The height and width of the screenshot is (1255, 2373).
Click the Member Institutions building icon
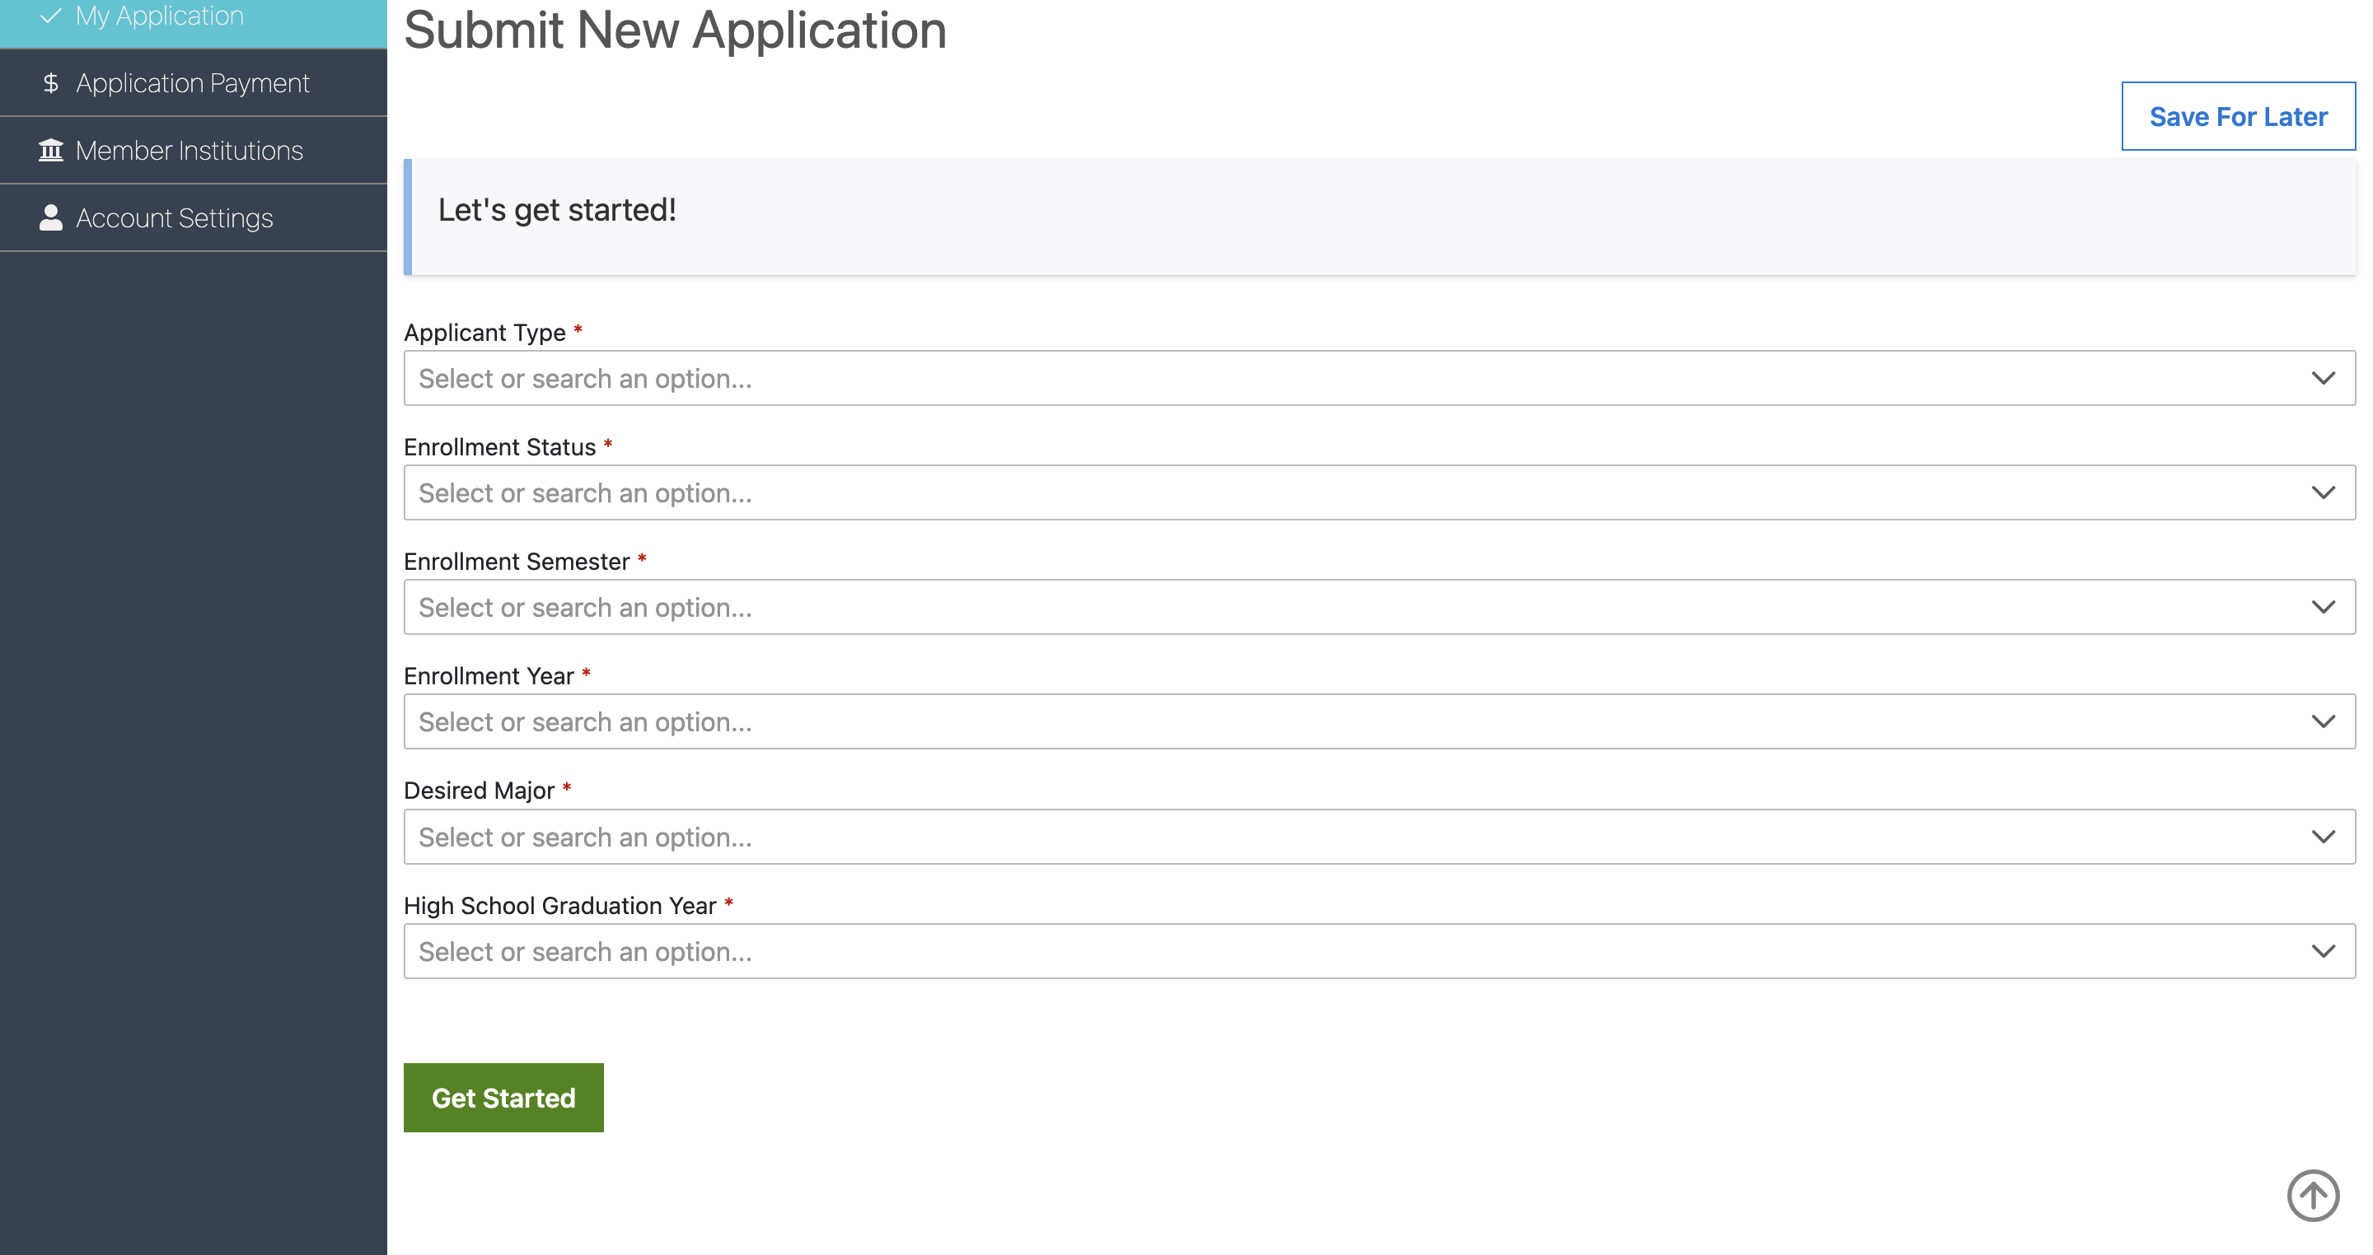coord(50,150)
